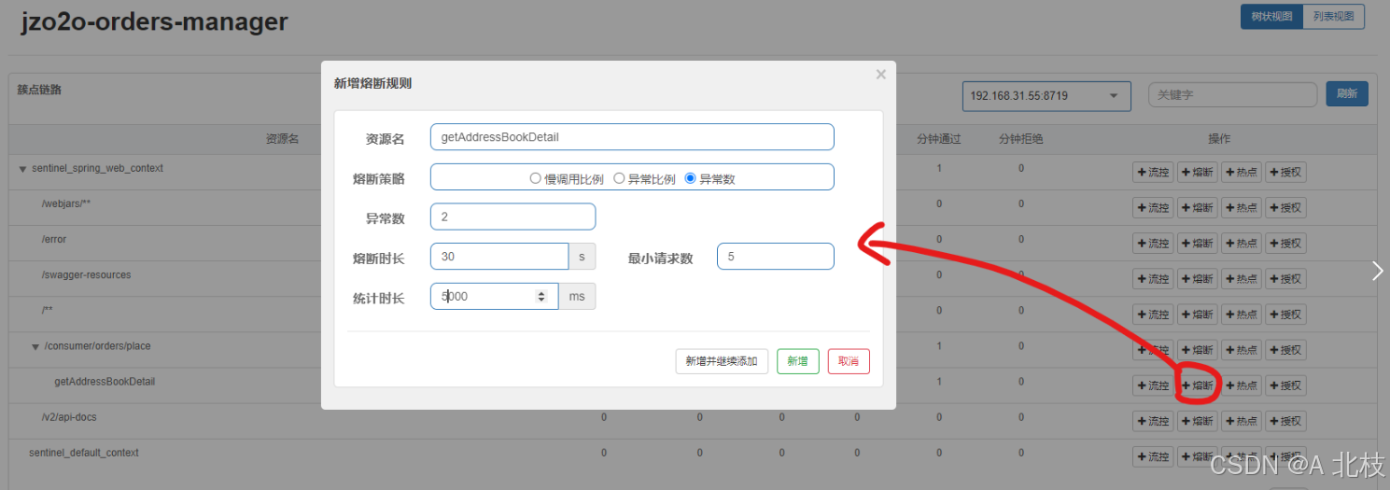Click the red 取消 button
The width and height of the screenshot is (1390, 490).
tap(848, 361)
